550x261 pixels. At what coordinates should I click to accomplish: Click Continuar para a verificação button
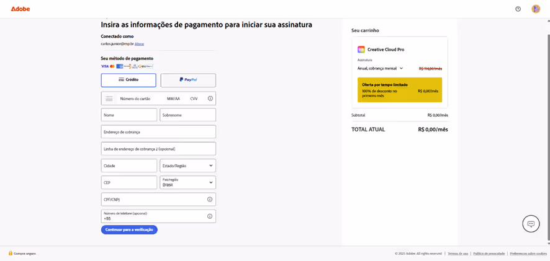[x=130, y=229]
